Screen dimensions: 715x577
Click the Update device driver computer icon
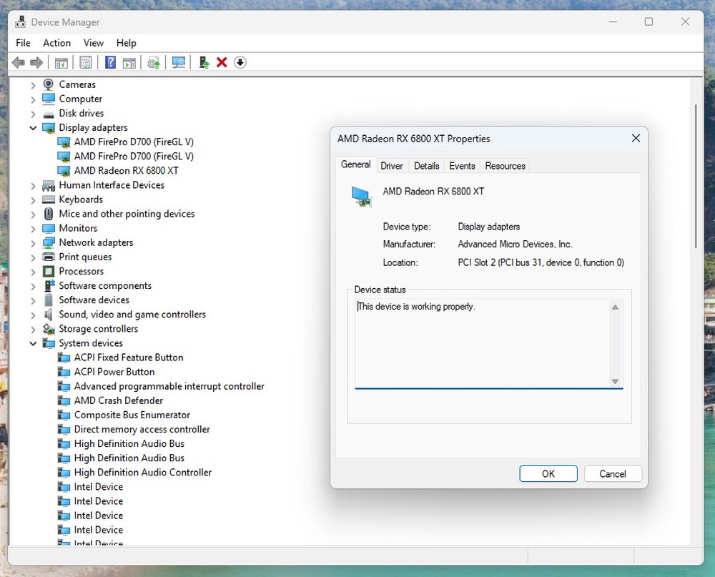click(204, 62)
